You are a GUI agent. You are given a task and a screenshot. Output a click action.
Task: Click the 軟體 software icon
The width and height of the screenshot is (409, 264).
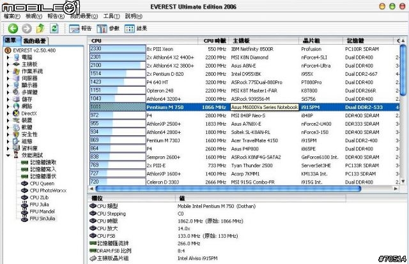pos(16,128)
